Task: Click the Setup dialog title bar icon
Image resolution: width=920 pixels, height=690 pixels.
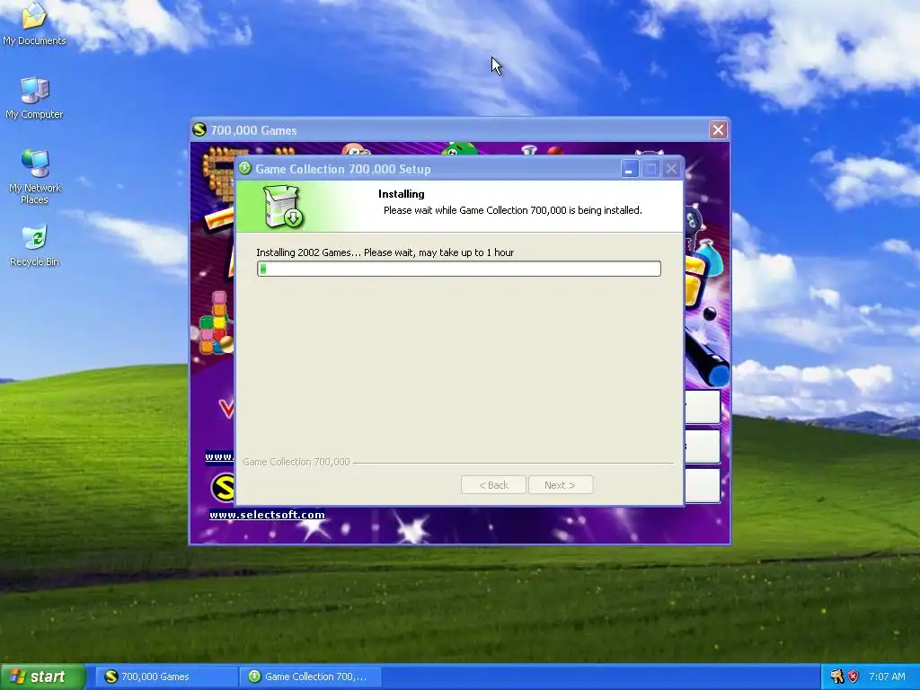Action: click(x=244, y=168)
